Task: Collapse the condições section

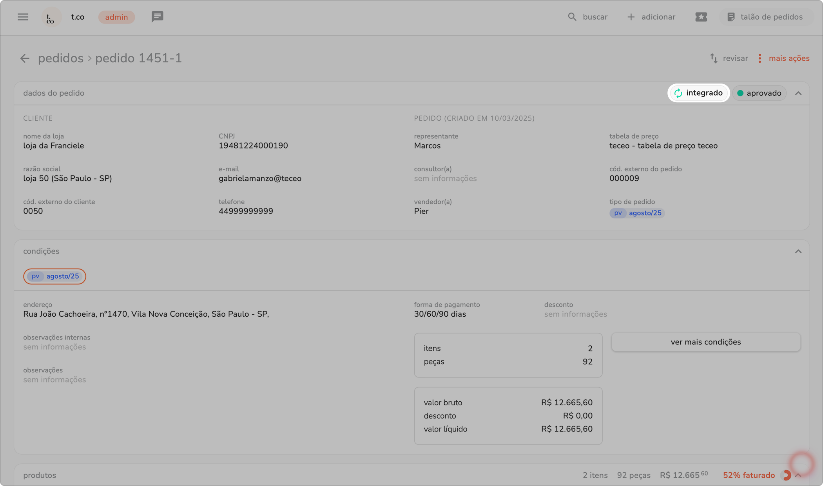Action: coord(798,251)
